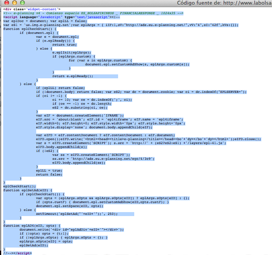Click line 'if (!opts) opts = {t:1};'
272x255 pixels.
[44, 234]
